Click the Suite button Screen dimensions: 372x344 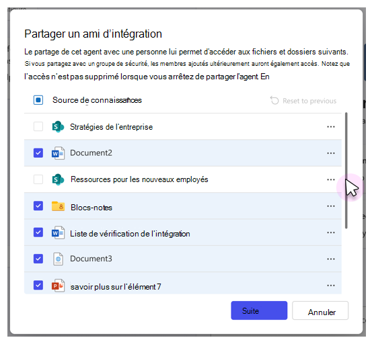(x=259, y=310)
